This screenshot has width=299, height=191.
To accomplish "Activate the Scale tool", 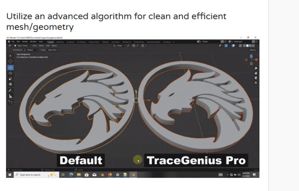I will [x=10, y=79].
